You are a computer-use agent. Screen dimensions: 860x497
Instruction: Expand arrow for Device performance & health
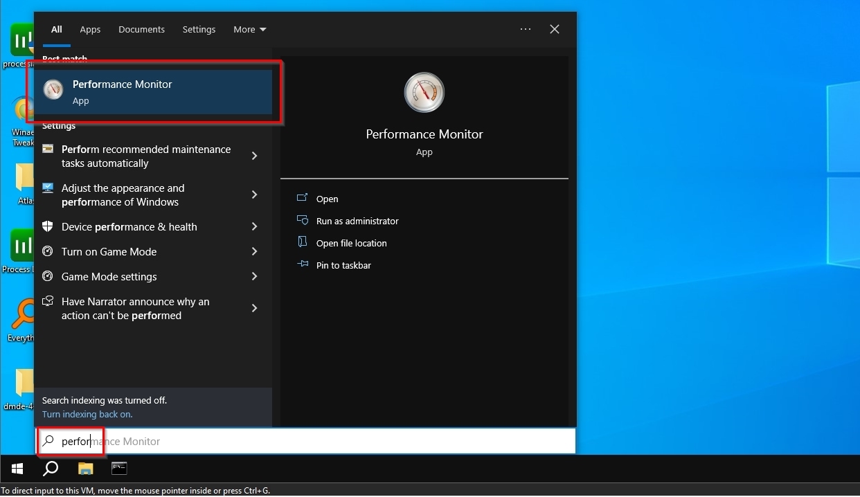tap(254, 226)
